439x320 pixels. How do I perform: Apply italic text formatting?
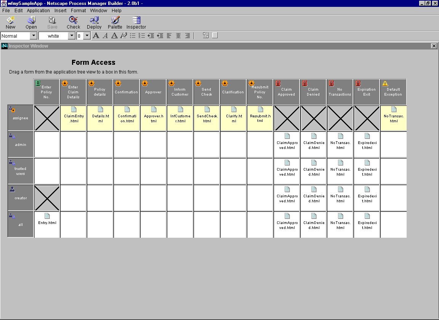(105, 35)
